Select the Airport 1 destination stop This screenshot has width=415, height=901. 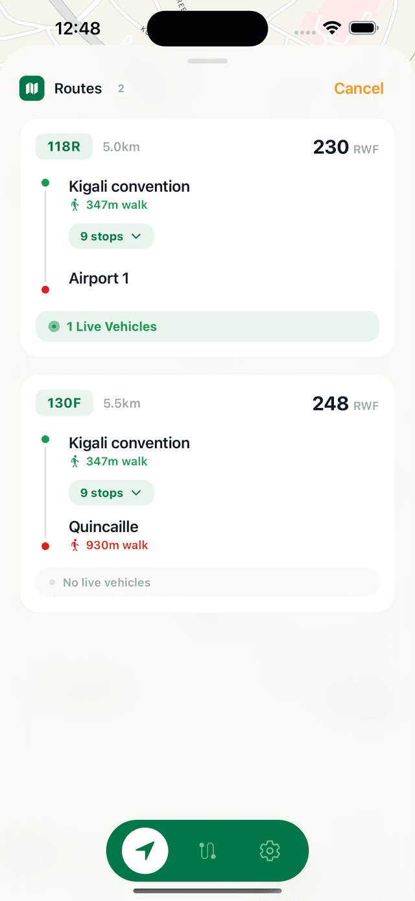click(99, 279)
